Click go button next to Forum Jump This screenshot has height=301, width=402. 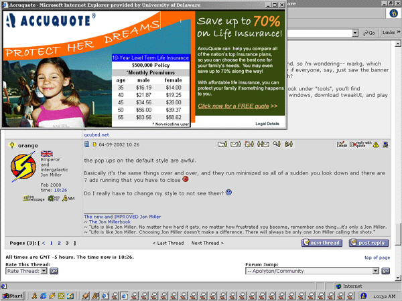(386, 271)
